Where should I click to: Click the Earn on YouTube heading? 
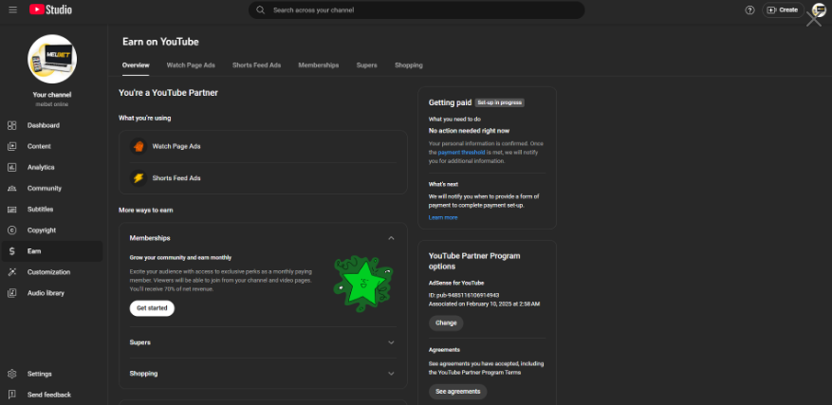[x=160, y=42]
